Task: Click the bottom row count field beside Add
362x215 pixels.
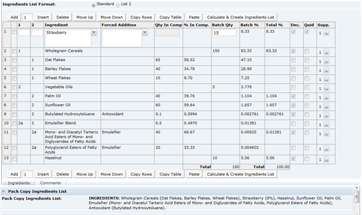Action: tap(27, 174)
